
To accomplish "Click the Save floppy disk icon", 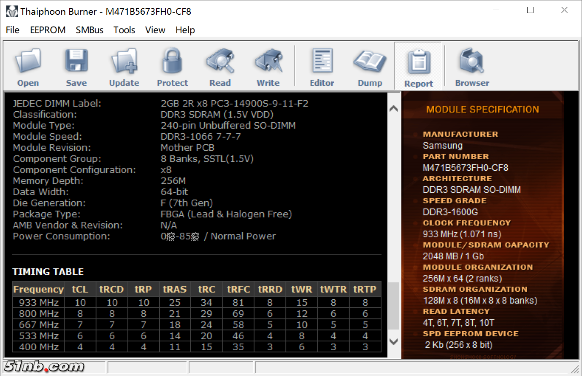I will [x=76, y=62].
